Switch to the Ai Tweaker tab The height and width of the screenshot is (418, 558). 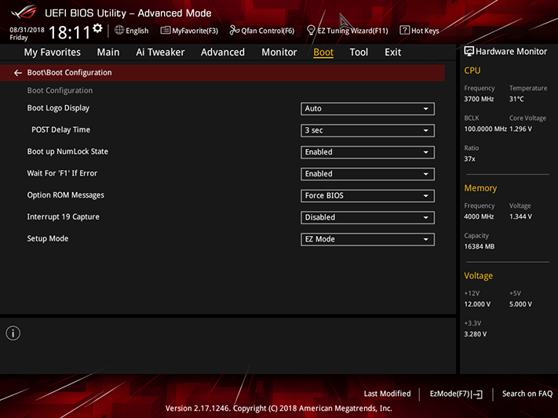click(x=160, y=53)
